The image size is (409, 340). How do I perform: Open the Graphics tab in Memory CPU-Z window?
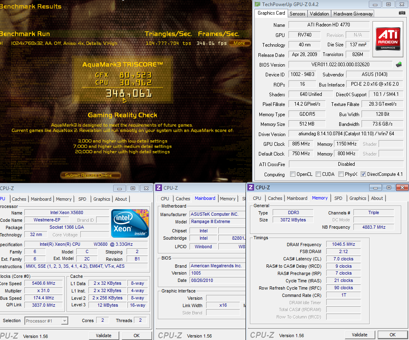point(357,198)
